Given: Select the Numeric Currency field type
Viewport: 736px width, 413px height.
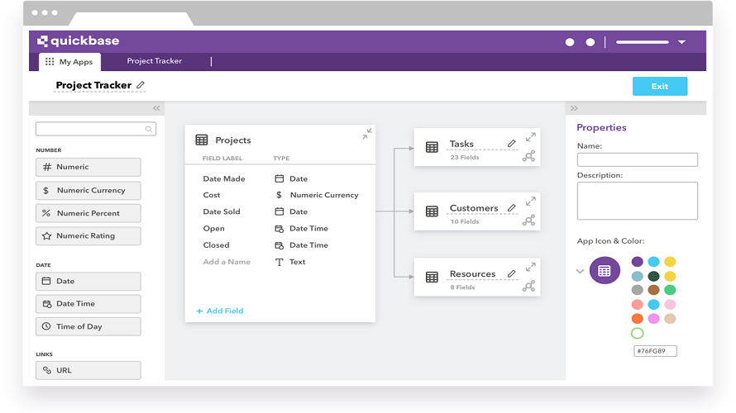Looking at the screenshot, I should pyautogui.click(x=88, y=190).
